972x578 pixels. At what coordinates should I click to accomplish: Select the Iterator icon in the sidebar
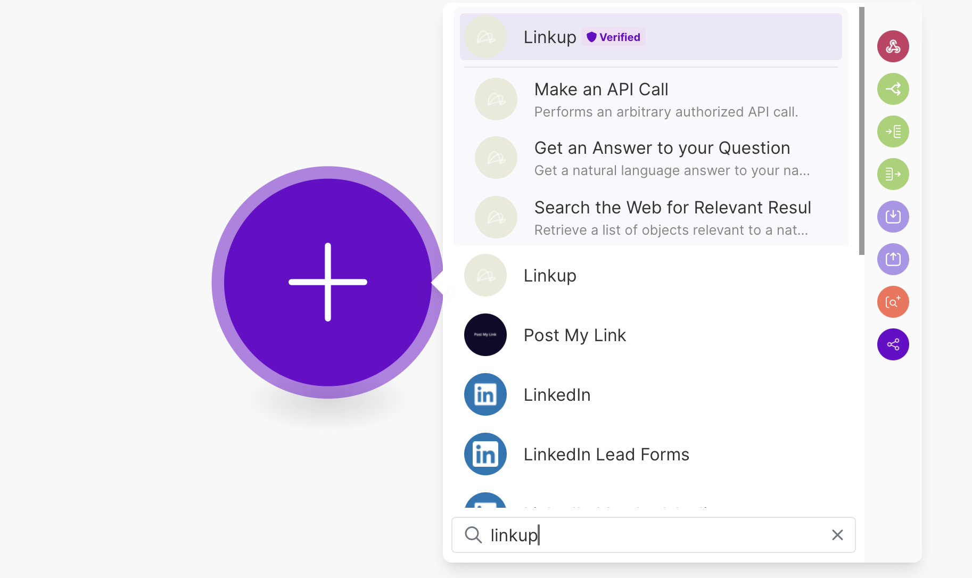pos(893,174)
